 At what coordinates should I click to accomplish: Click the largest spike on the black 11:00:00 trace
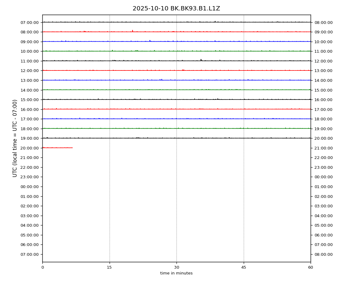201,60
